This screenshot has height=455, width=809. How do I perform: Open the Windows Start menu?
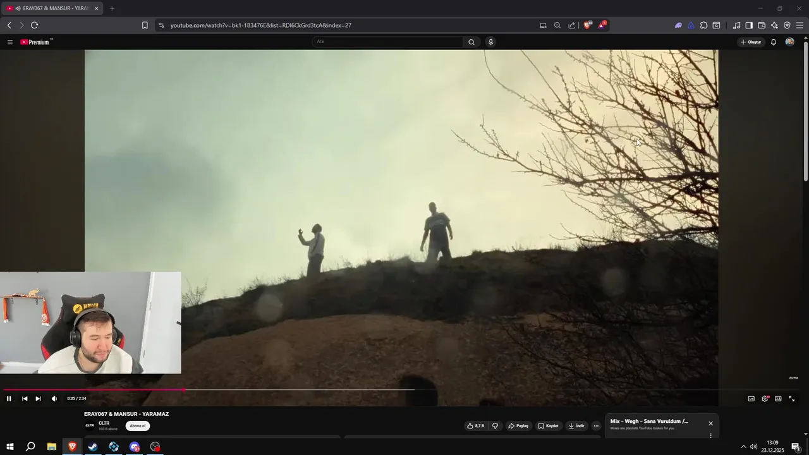[x=9, y=447]
